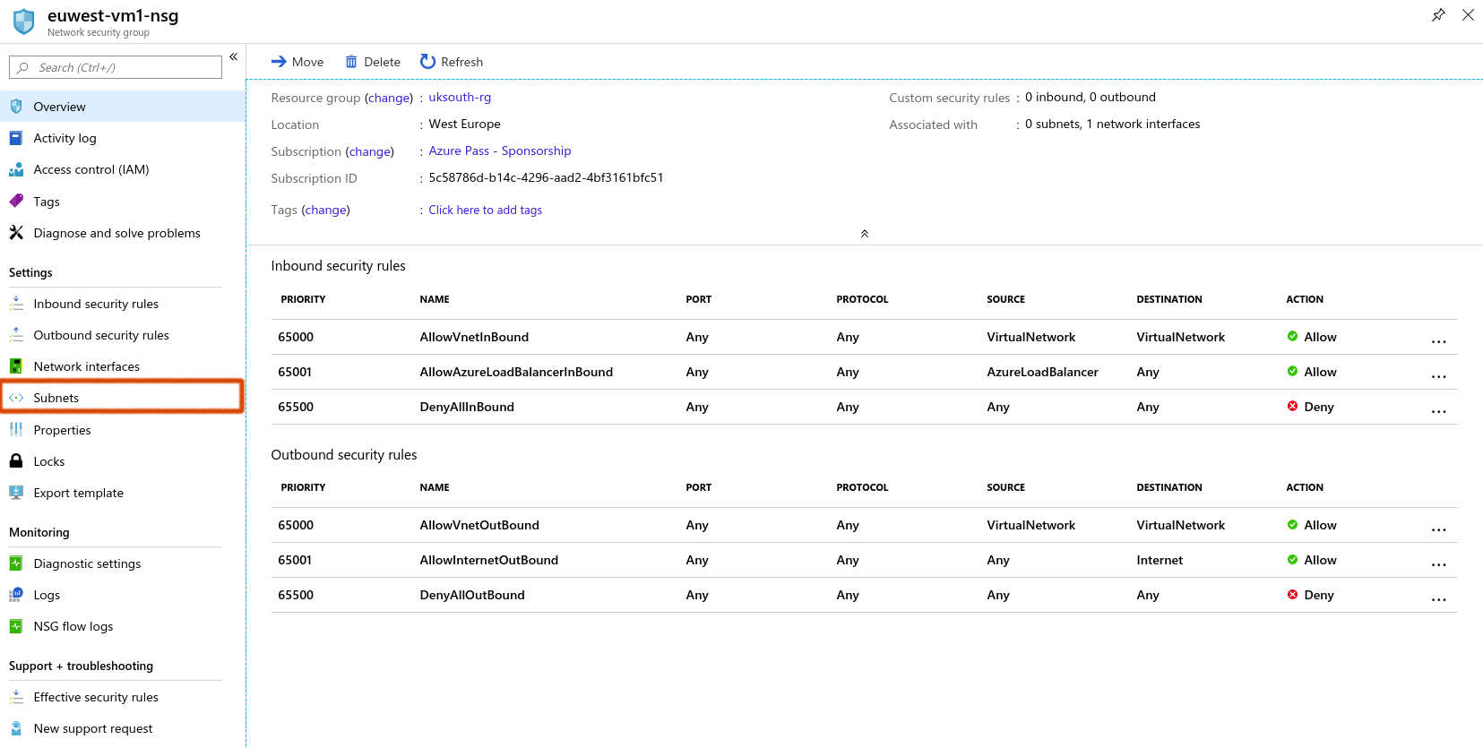Select the AllowVnetOutBound rule name

pos(479,525)
